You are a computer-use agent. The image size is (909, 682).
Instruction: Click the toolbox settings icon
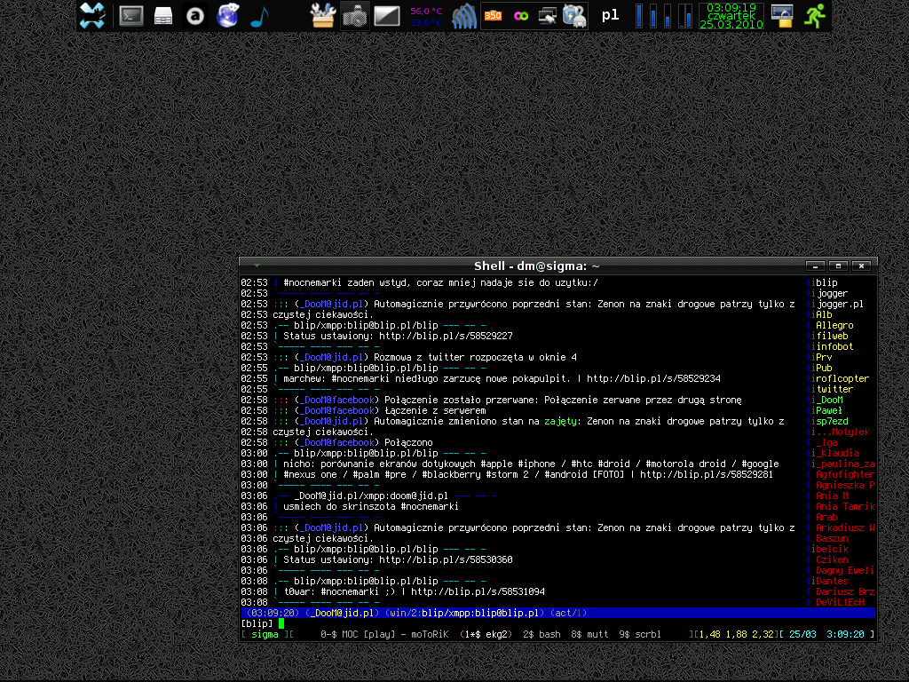tap(323, 15)
